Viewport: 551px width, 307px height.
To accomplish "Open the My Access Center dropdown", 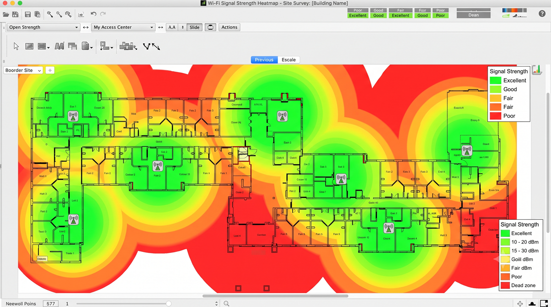I will 123,27.
